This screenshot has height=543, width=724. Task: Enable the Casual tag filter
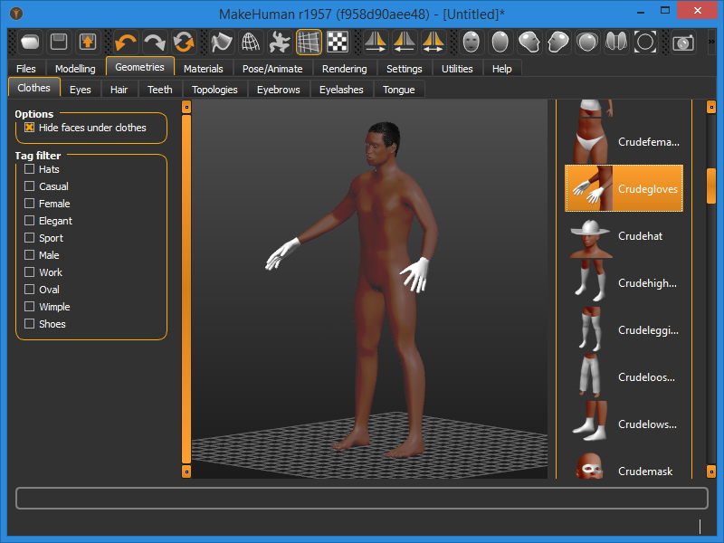click(x=30, y=186)
